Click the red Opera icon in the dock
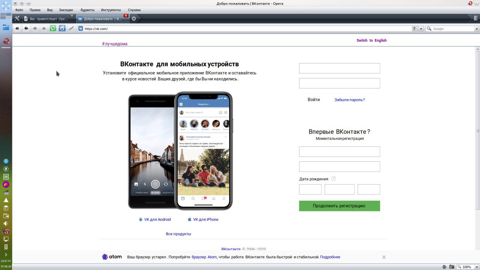Image resolution: width=480 pixels, height=270 pixels. [6, 42]
